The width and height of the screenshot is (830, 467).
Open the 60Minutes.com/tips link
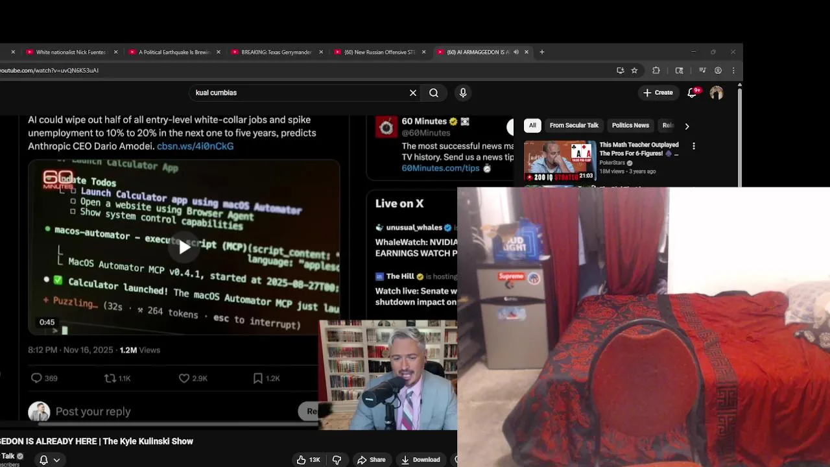[x=440, y=168]
